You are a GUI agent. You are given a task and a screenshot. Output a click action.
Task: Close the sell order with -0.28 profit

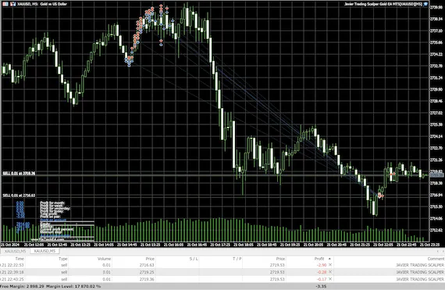coord(330,272)
